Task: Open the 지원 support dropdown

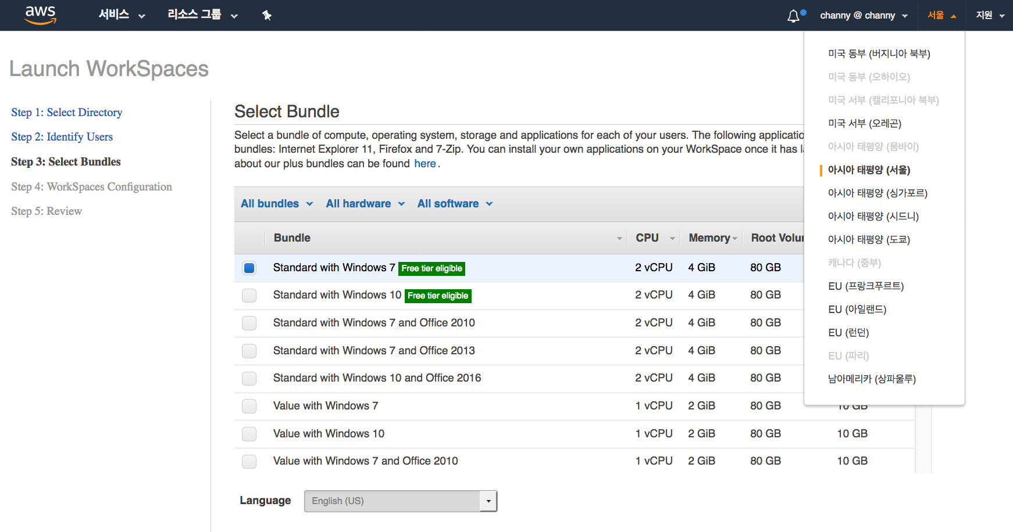Action: click(990, 16)
